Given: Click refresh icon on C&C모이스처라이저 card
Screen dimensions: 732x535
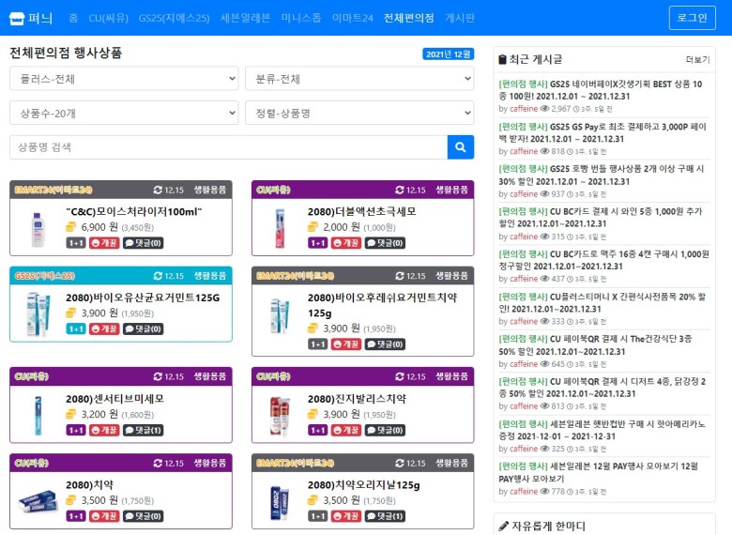Looking at the screenshot, I should click(158, 190).
